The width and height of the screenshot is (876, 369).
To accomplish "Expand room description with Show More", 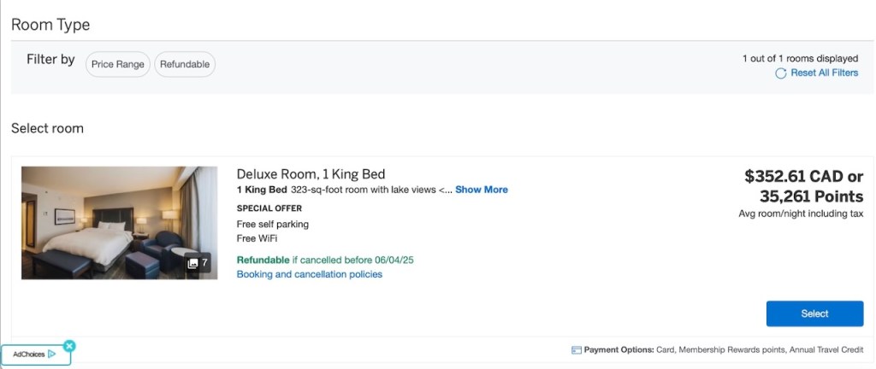I will 481,190.
